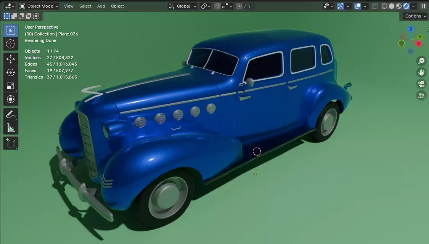Open the Add menu
The image size is (429, 244).
click(x=101, y=6)
